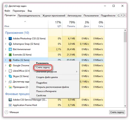Switch to the Производительность tab
The width and height of the screenshot is (130, 120).
(x=29, y=16)
